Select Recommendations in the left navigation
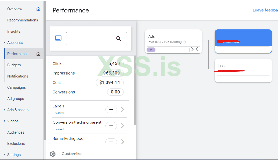 (x=23, y=20)
